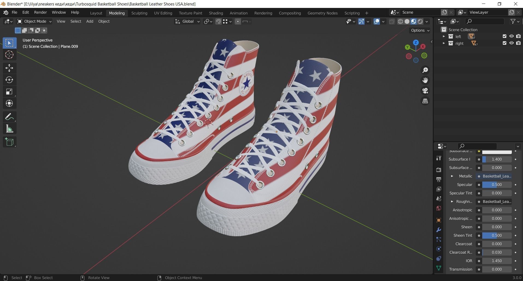
Task: Choose the Scale tool
Action: [x=9, y=91]
